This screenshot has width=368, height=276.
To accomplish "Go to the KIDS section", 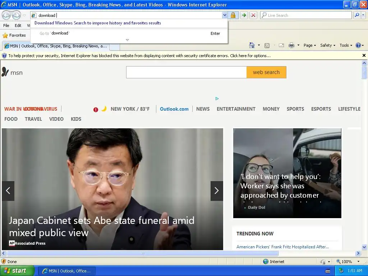I will tap(76, 119).
